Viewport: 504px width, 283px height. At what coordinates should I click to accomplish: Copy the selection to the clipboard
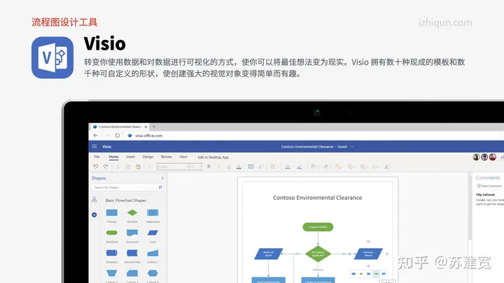[127, 166]
